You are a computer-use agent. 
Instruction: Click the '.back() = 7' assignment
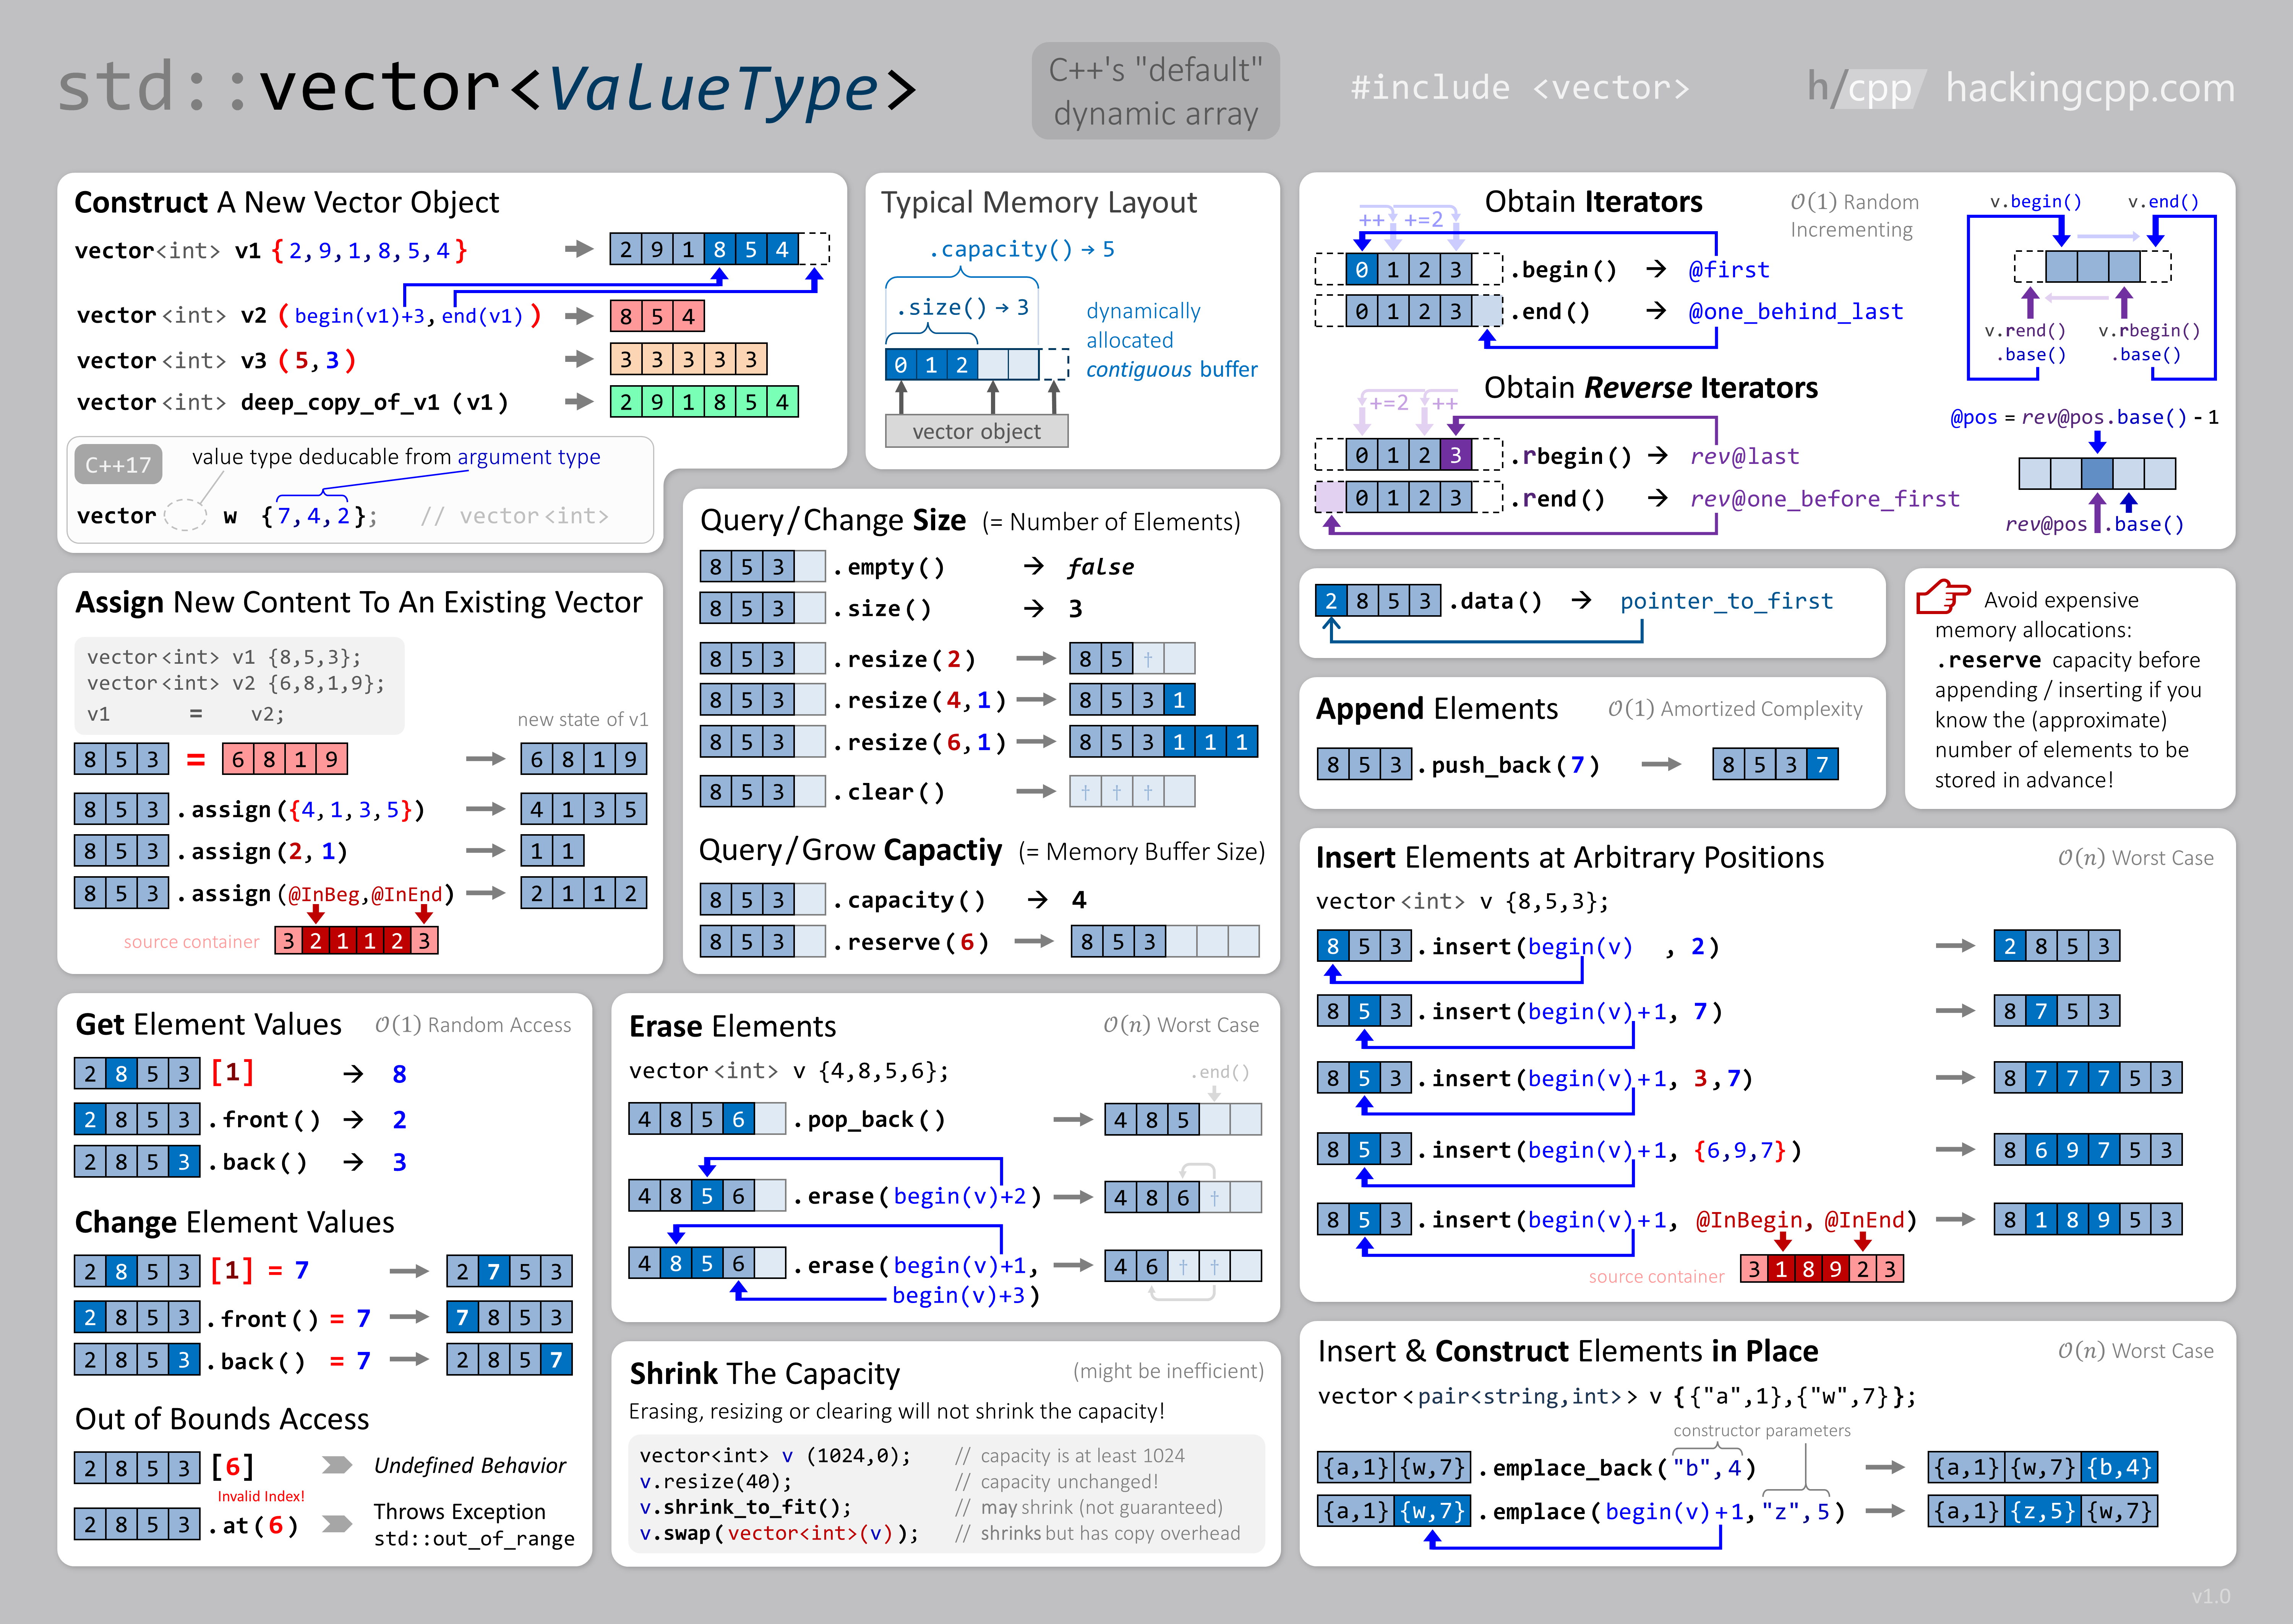click(290, 1361)
